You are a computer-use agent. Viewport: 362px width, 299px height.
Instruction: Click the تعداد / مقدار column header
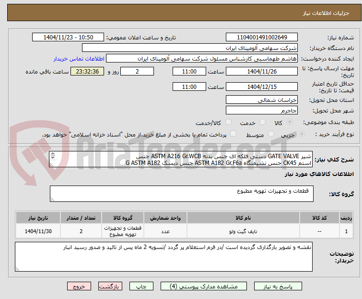[81, 218]
